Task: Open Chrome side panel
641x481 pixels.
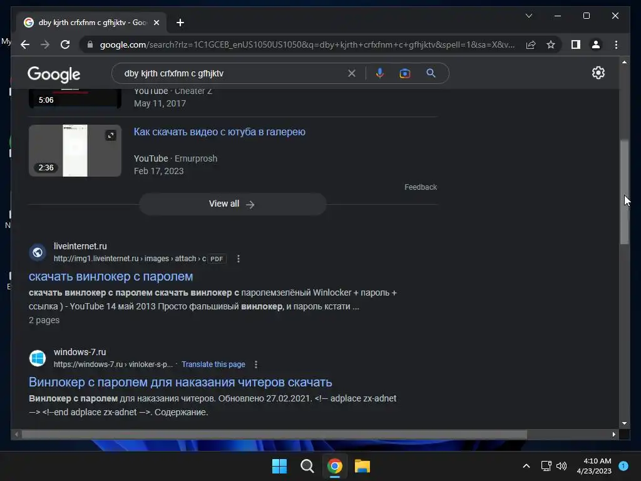Action: [x=576, y=44]
